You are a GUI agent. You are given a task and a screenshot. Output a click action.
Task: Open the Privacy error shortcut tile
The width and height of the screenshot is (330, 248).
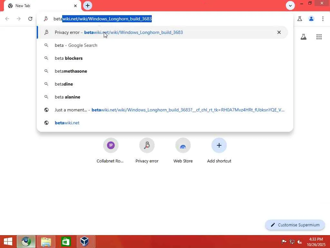coord(147,150)
